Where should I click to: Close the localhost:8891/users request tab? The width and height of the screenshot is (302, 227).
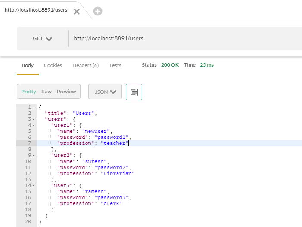[77, 12]
